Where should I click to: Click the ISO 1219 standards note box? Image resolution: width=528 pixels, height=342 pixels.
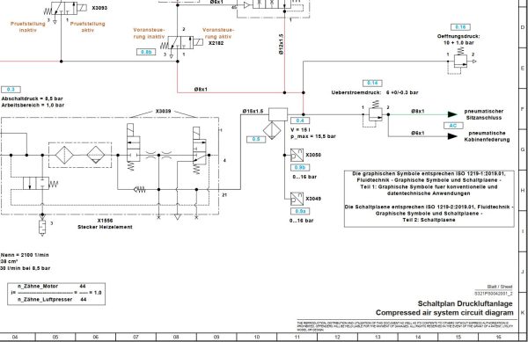[429, 199]
